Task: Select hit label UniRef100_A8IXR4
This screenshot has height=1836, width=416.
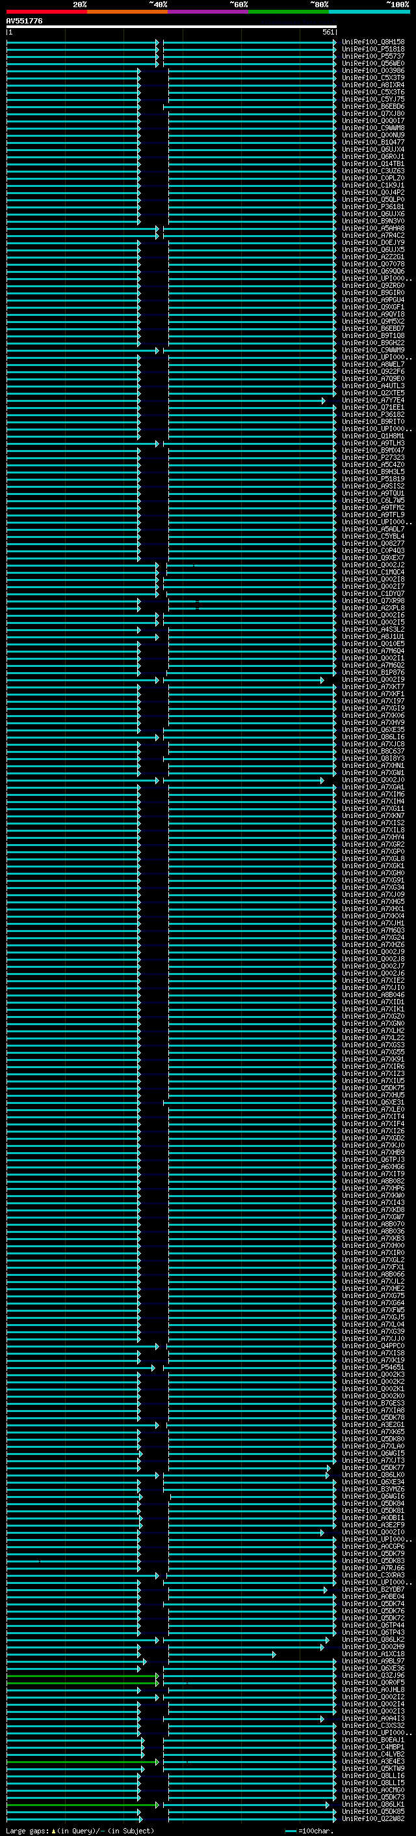Action: pos(373,85)
